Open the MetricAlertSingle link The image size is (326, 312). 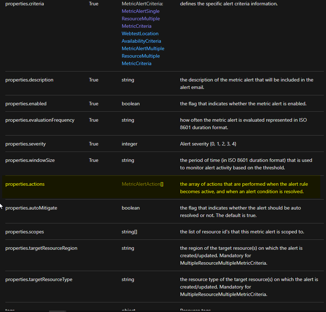tap(140, 11)
